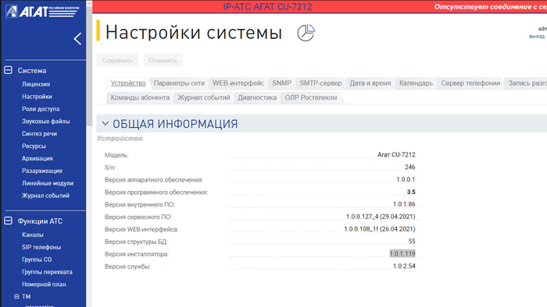Open Каналы under Функции АТС
The width and height of the screenshot is (547, 307).
(33, 235)
